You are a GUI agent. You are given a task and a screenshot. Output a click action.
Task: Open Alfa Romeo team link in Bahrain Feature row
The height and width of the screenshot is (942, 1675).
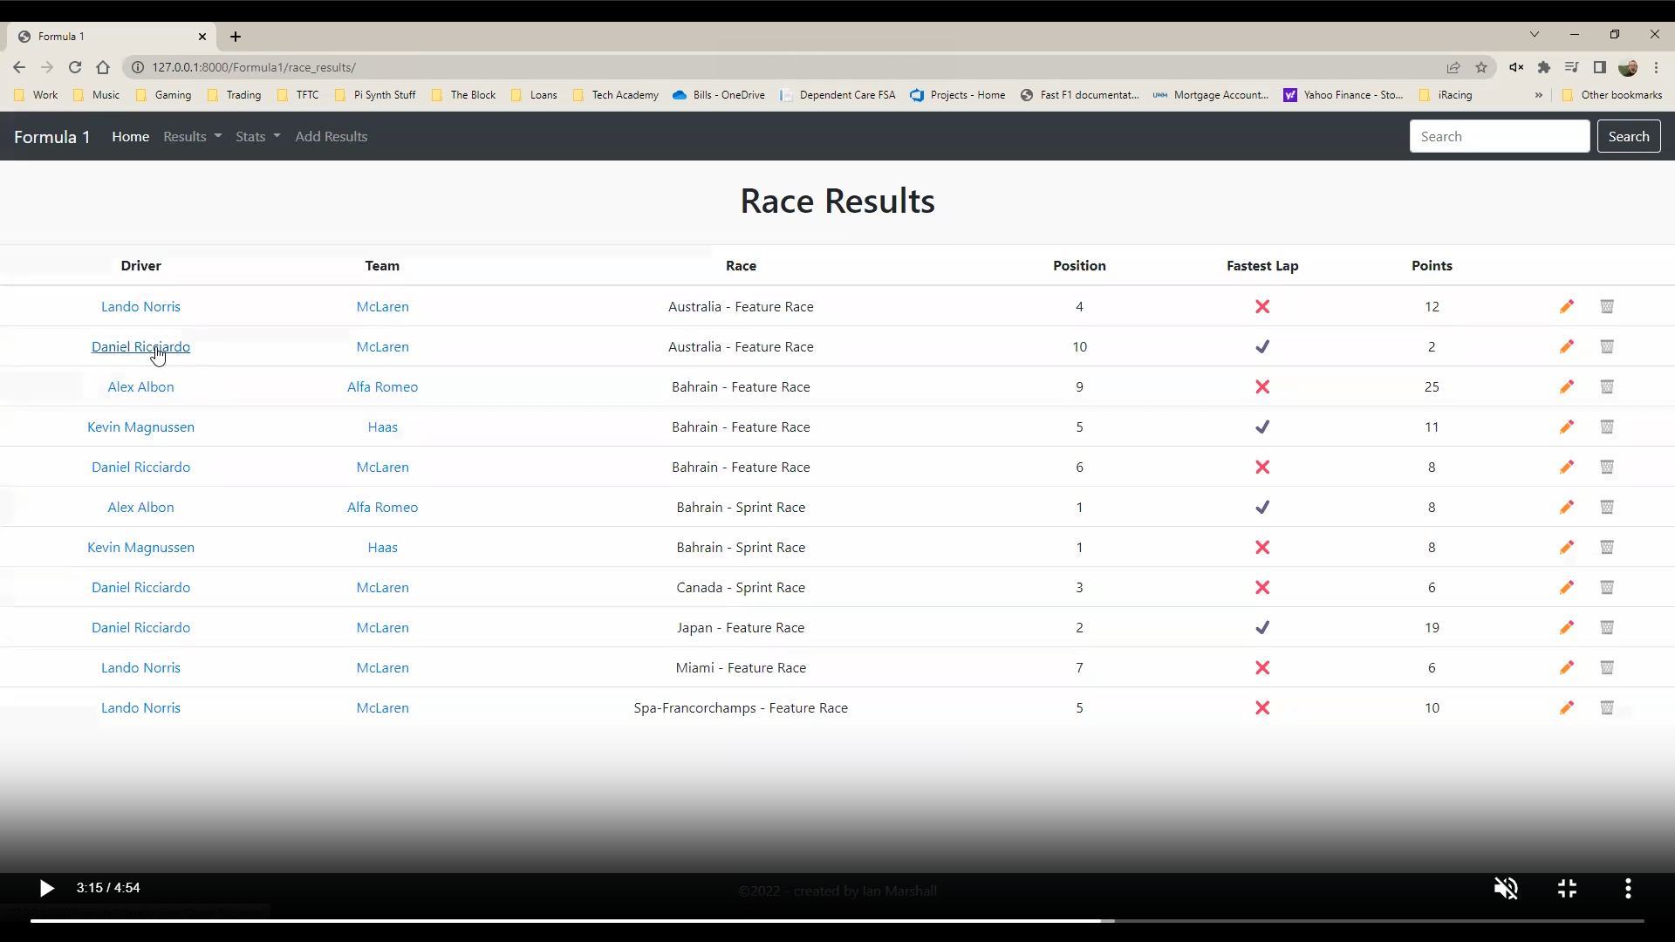click(x=382, y=386)
